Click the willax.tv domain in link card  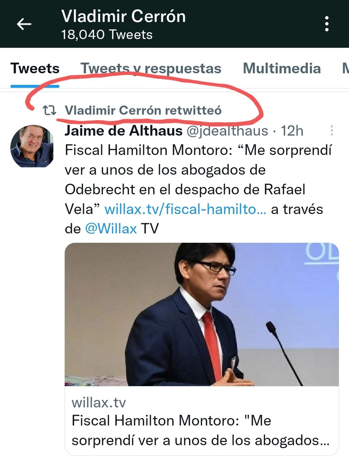(x=99, y=402)
